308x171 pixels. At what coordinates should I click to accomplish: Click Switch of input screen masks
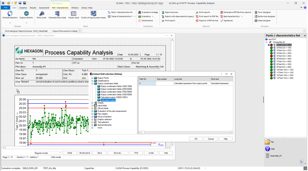(94, 15)
